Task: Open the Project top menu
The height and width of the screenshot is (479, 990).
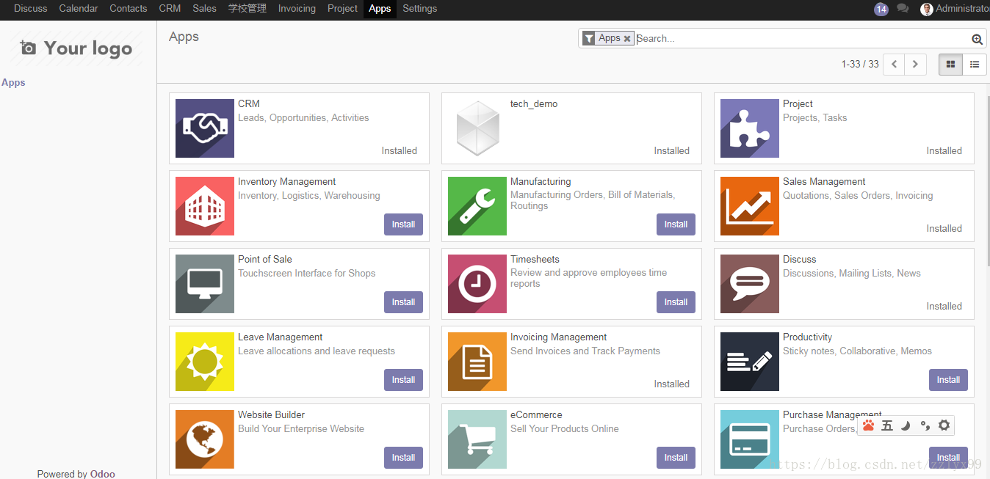Action: (342, 9)
